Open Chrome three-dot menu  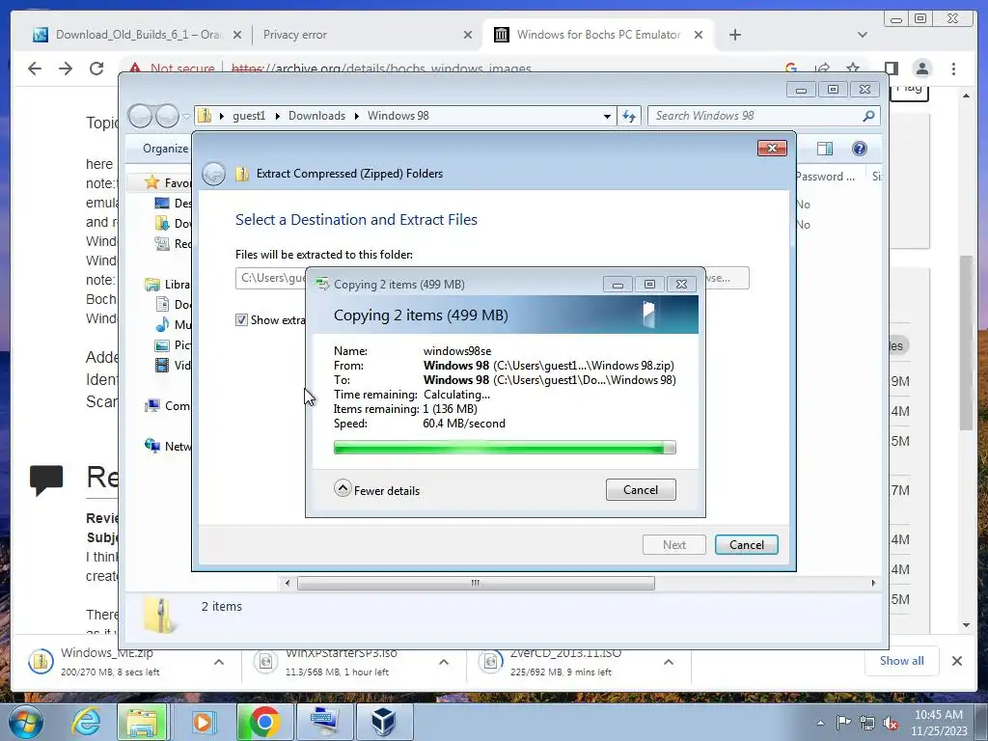coord(953,69)
